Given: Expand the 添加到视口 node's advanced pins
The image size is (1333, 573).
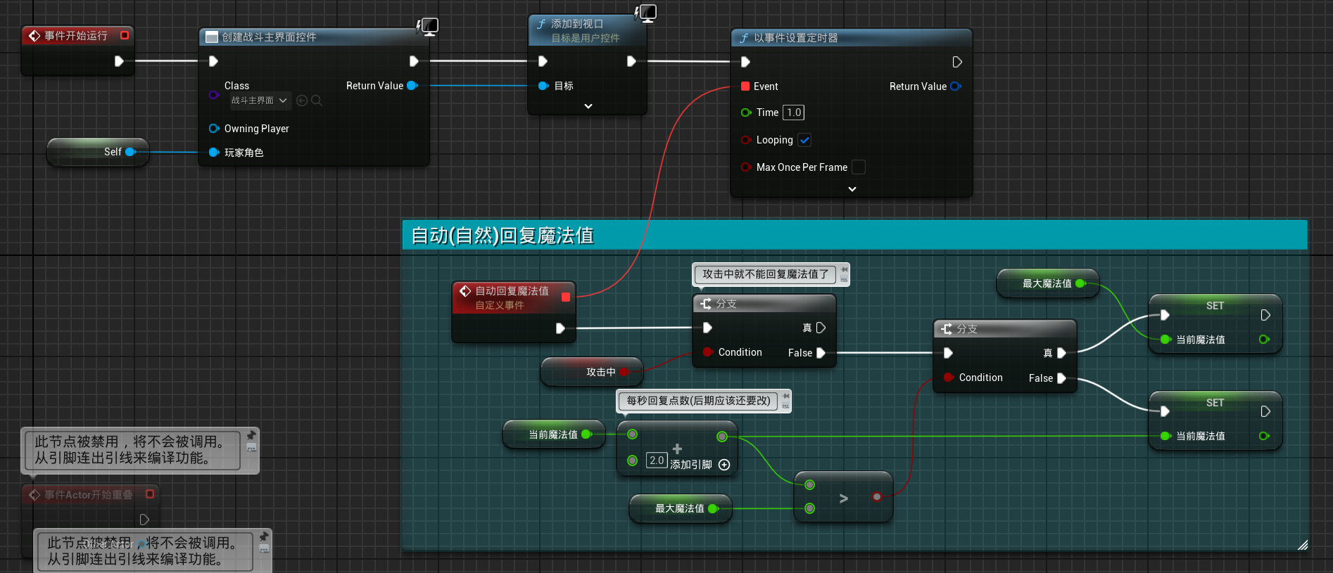Looking at the screenshot, I should [x=588, y=106].
